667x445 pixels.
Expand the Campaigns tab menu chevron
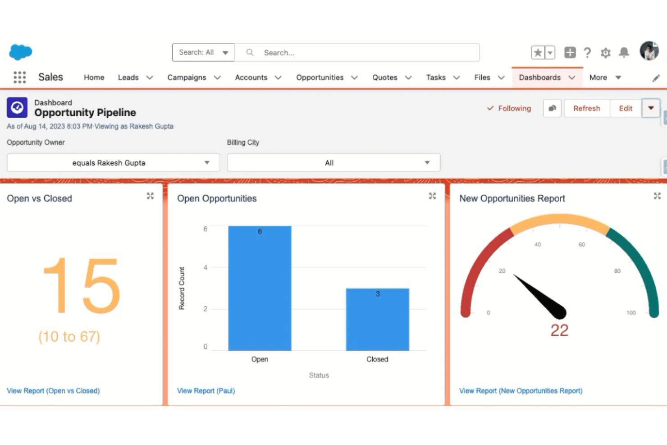[x=217, y=78]
